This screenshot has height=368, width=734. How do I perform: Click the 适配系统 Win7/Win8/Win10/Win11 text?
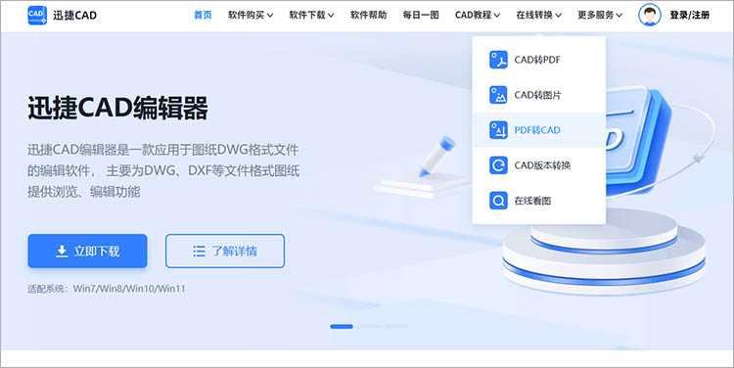pyautogui.click(x=107, y=289)
